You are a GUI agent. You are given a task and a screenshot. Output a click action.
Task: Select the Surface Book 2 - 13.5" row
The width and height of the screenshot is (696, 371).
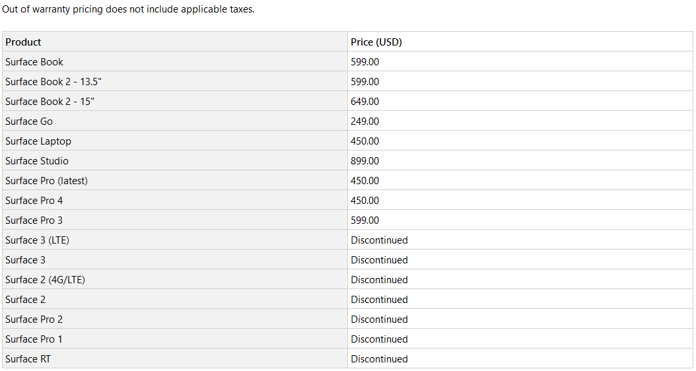pos(347,82)
